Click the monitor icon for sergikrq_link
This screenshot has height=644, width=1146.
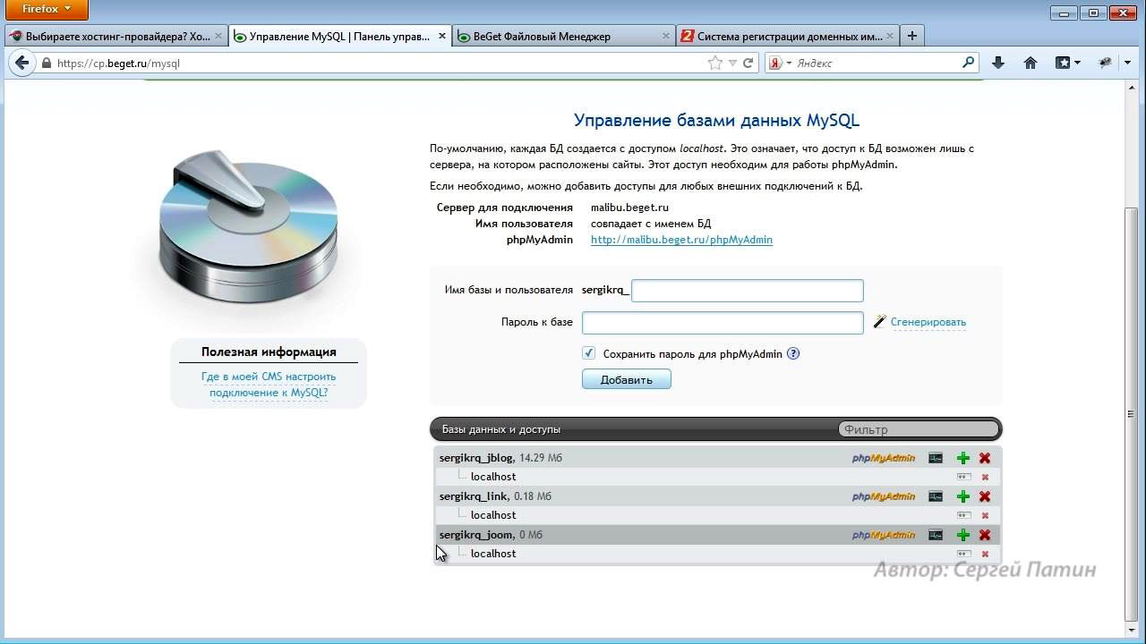point(936,496)
